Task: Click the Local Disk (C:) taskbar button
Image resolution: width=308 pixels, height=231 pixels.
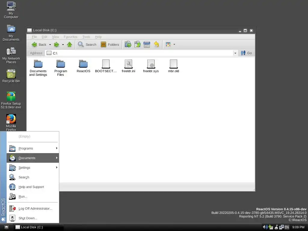Action: click(39, 227)
